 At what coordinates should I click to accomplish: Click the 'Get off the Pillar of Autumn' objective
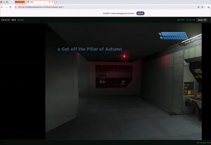click(x=90, y=49)
